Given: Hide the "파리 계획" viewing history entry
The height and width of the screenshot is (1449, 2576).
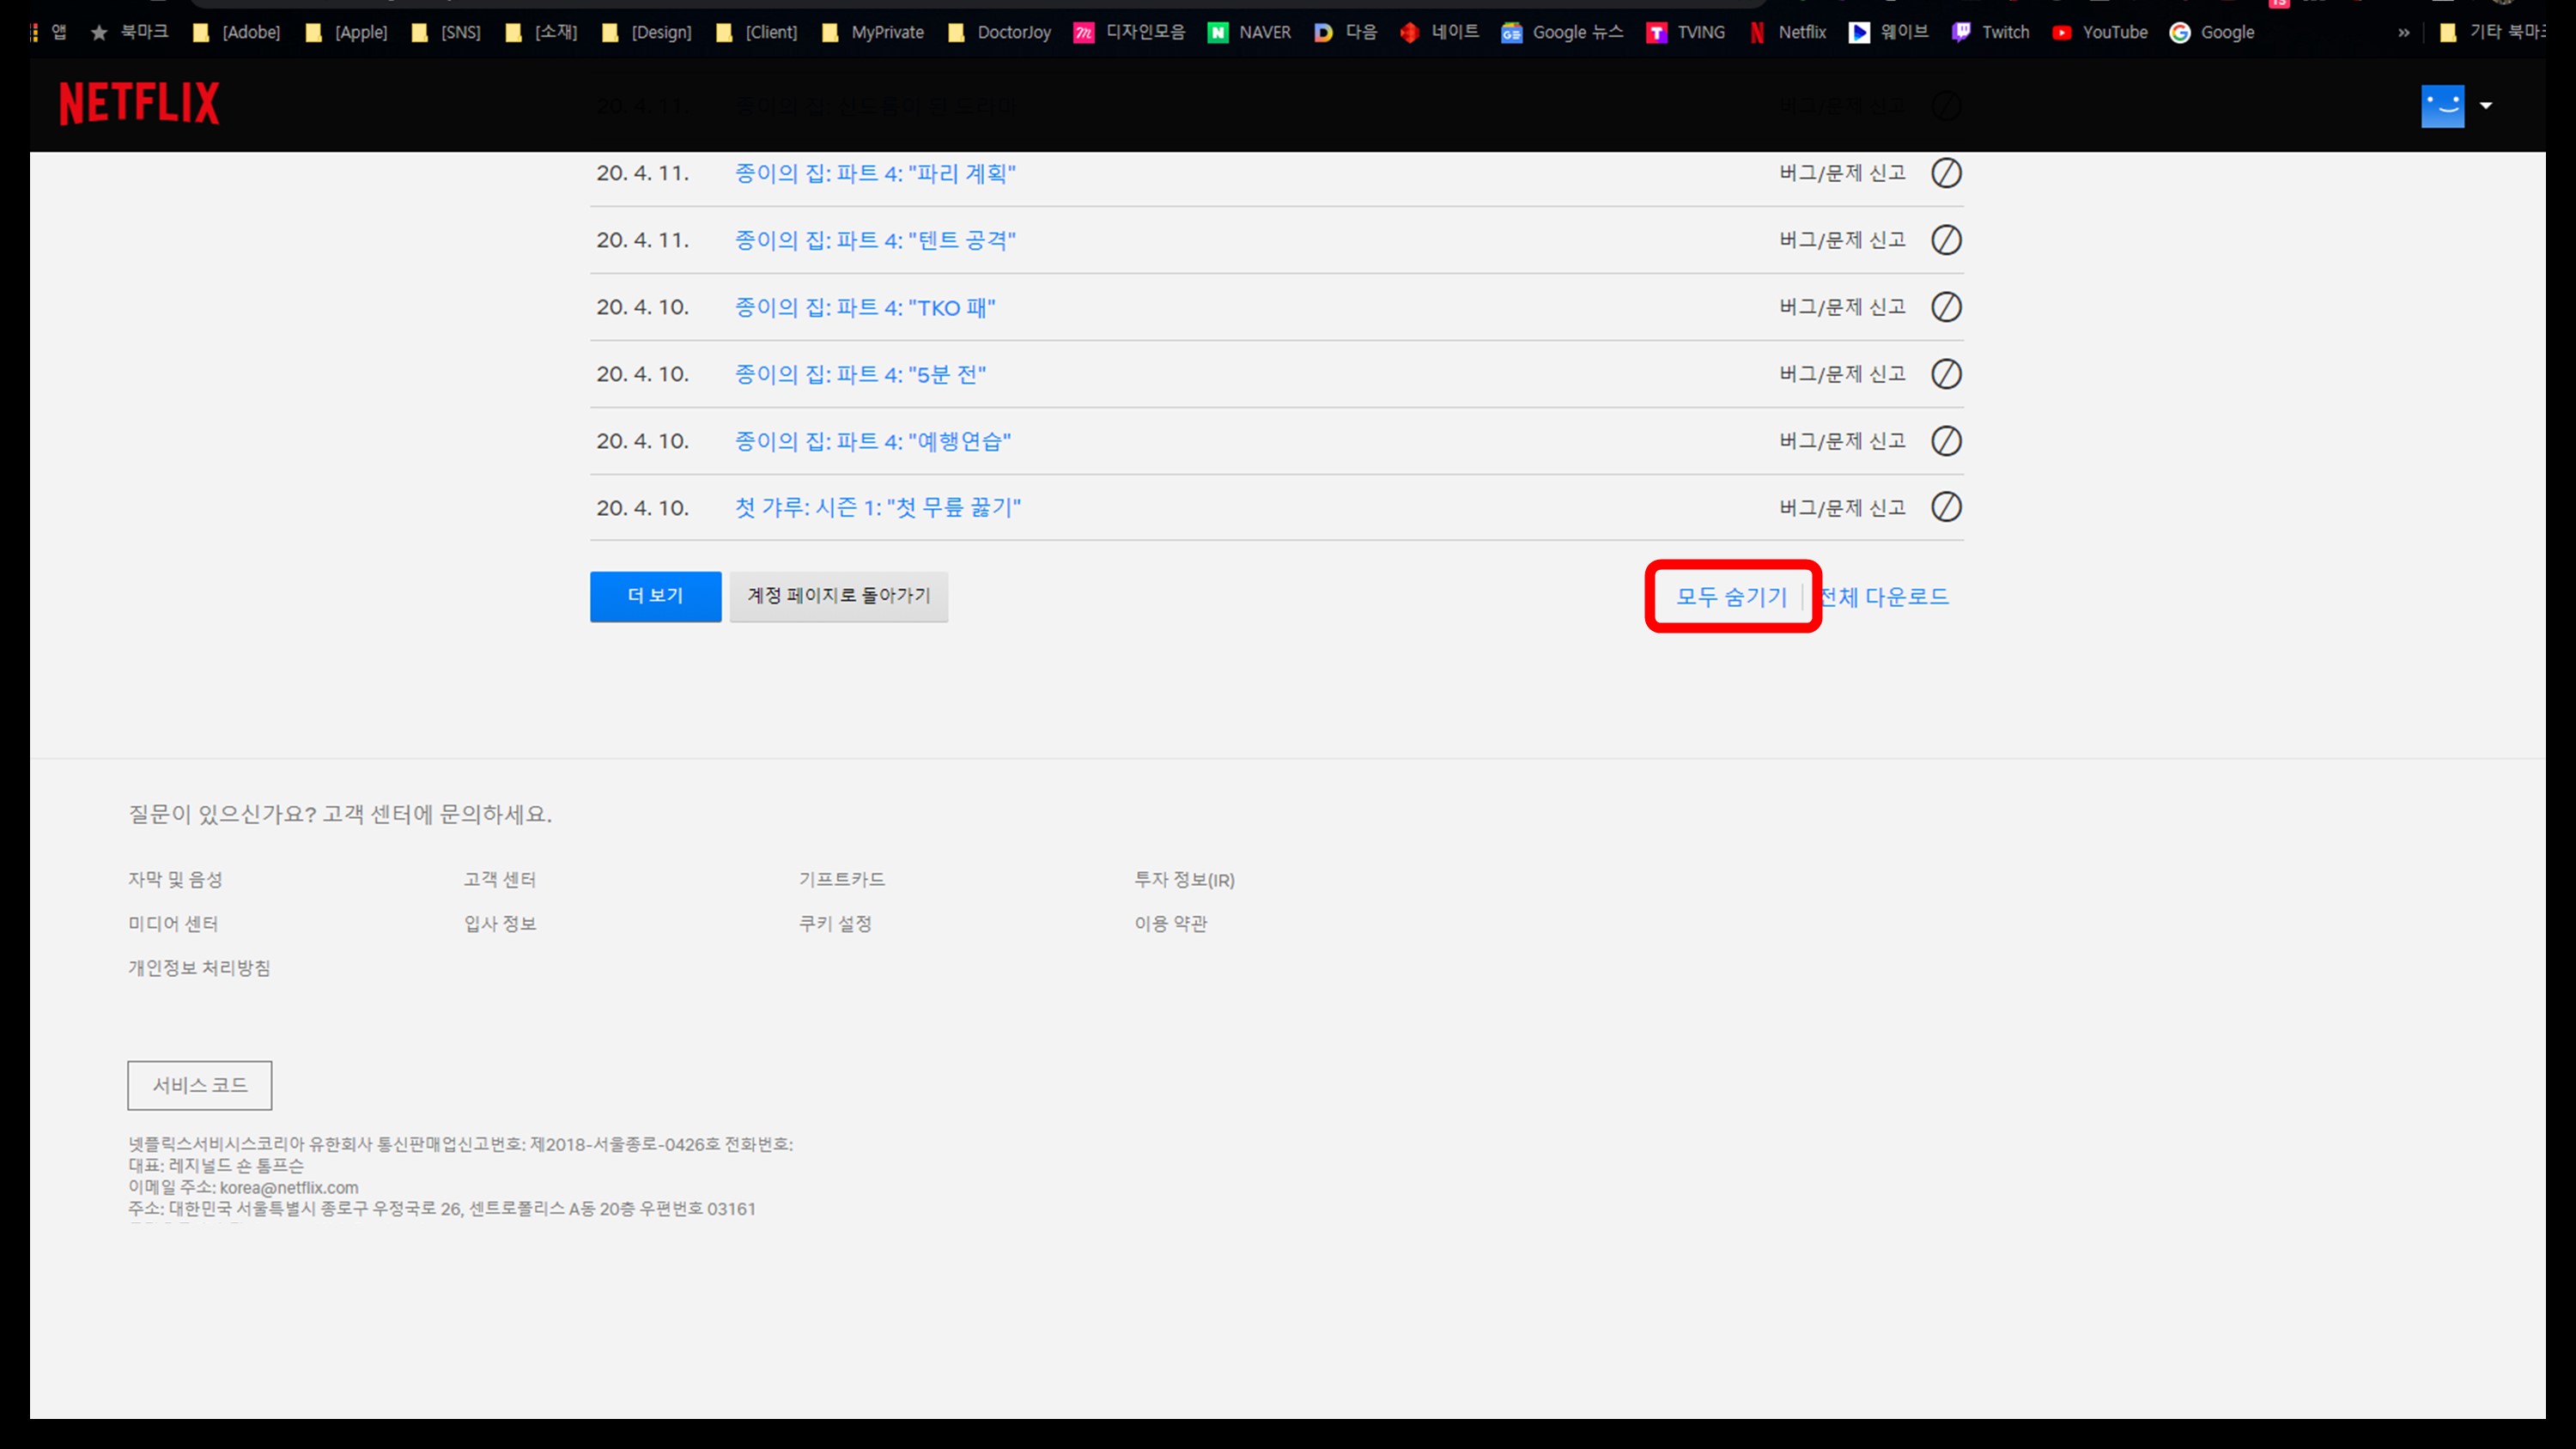Looking at the screenshot, I should click(x=1945, y=173).
